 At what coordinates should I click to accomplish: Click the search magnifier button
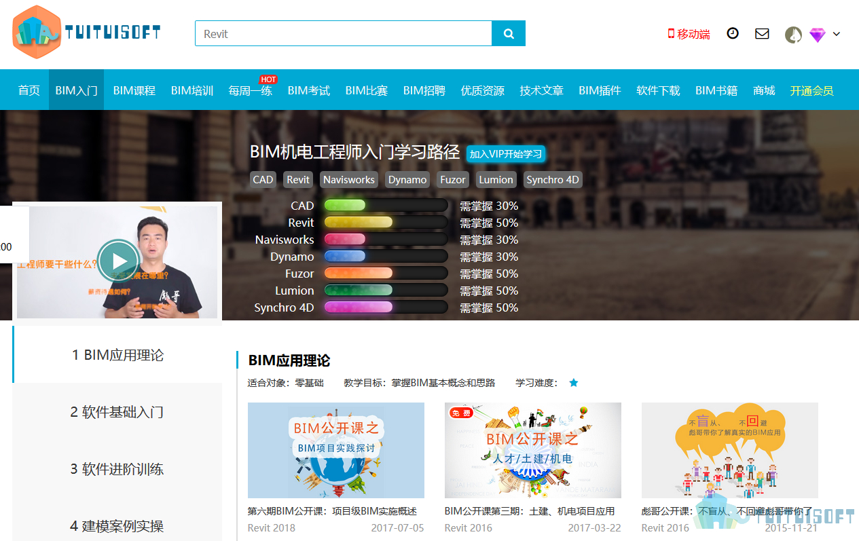[x=509, y=33]
